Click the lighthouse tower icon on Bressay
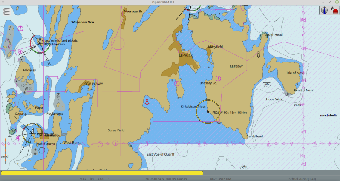 pos(259,54)
